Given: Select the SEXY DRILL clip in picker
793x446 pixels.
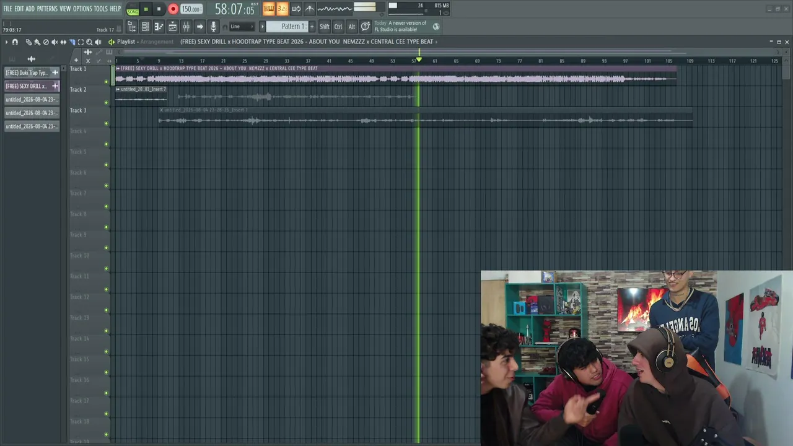Looking at the screenshot, I should click(32, 86).
